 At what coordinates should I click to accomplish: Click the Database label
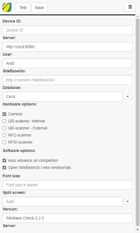pyautogui.click(x=12, y=88)
